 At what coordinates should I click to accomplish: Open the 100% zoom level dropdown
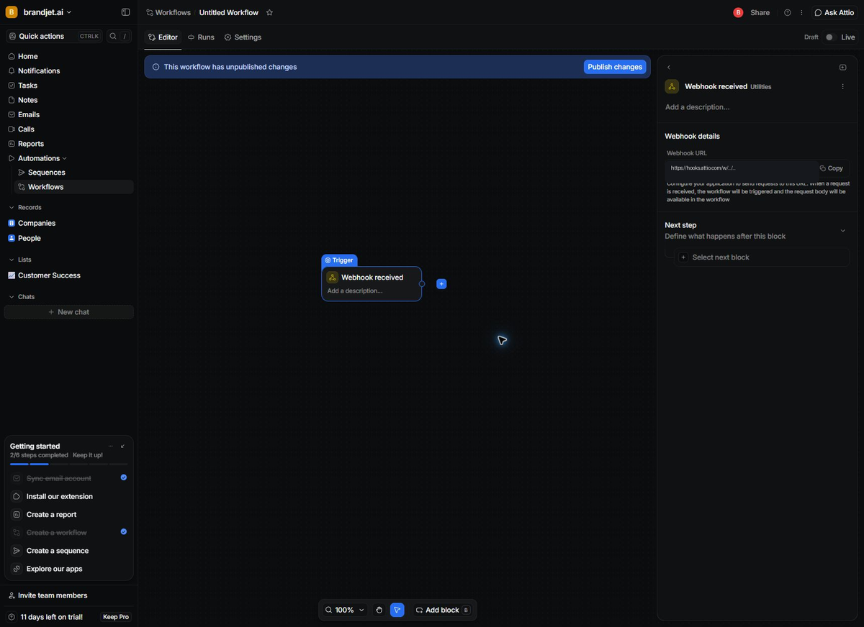click(345, 610)
